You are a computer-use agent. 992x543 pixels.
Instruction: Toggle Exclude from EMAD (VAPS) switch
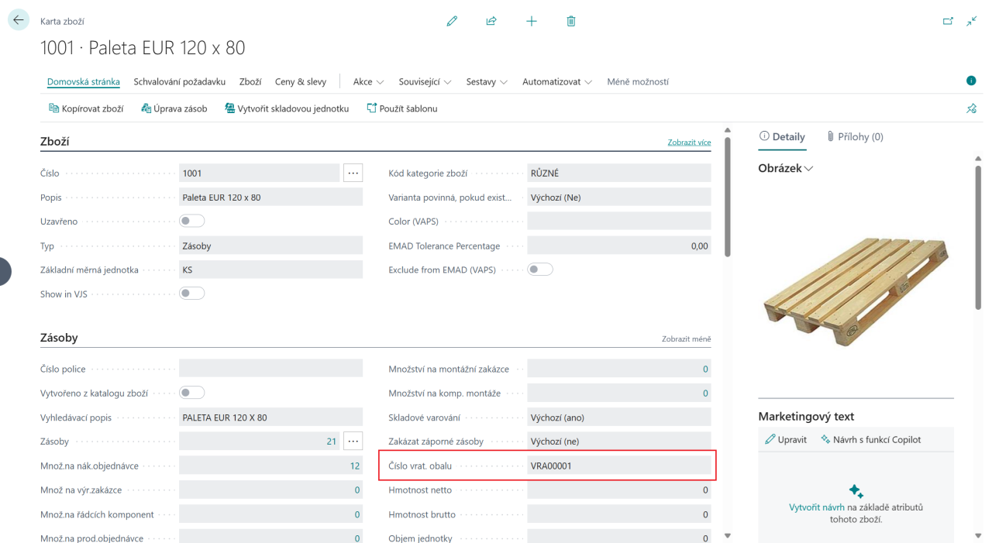click(x=540, y=270)
